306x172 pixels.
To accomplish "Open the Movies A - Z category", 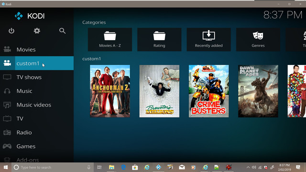I will point(110,40).
